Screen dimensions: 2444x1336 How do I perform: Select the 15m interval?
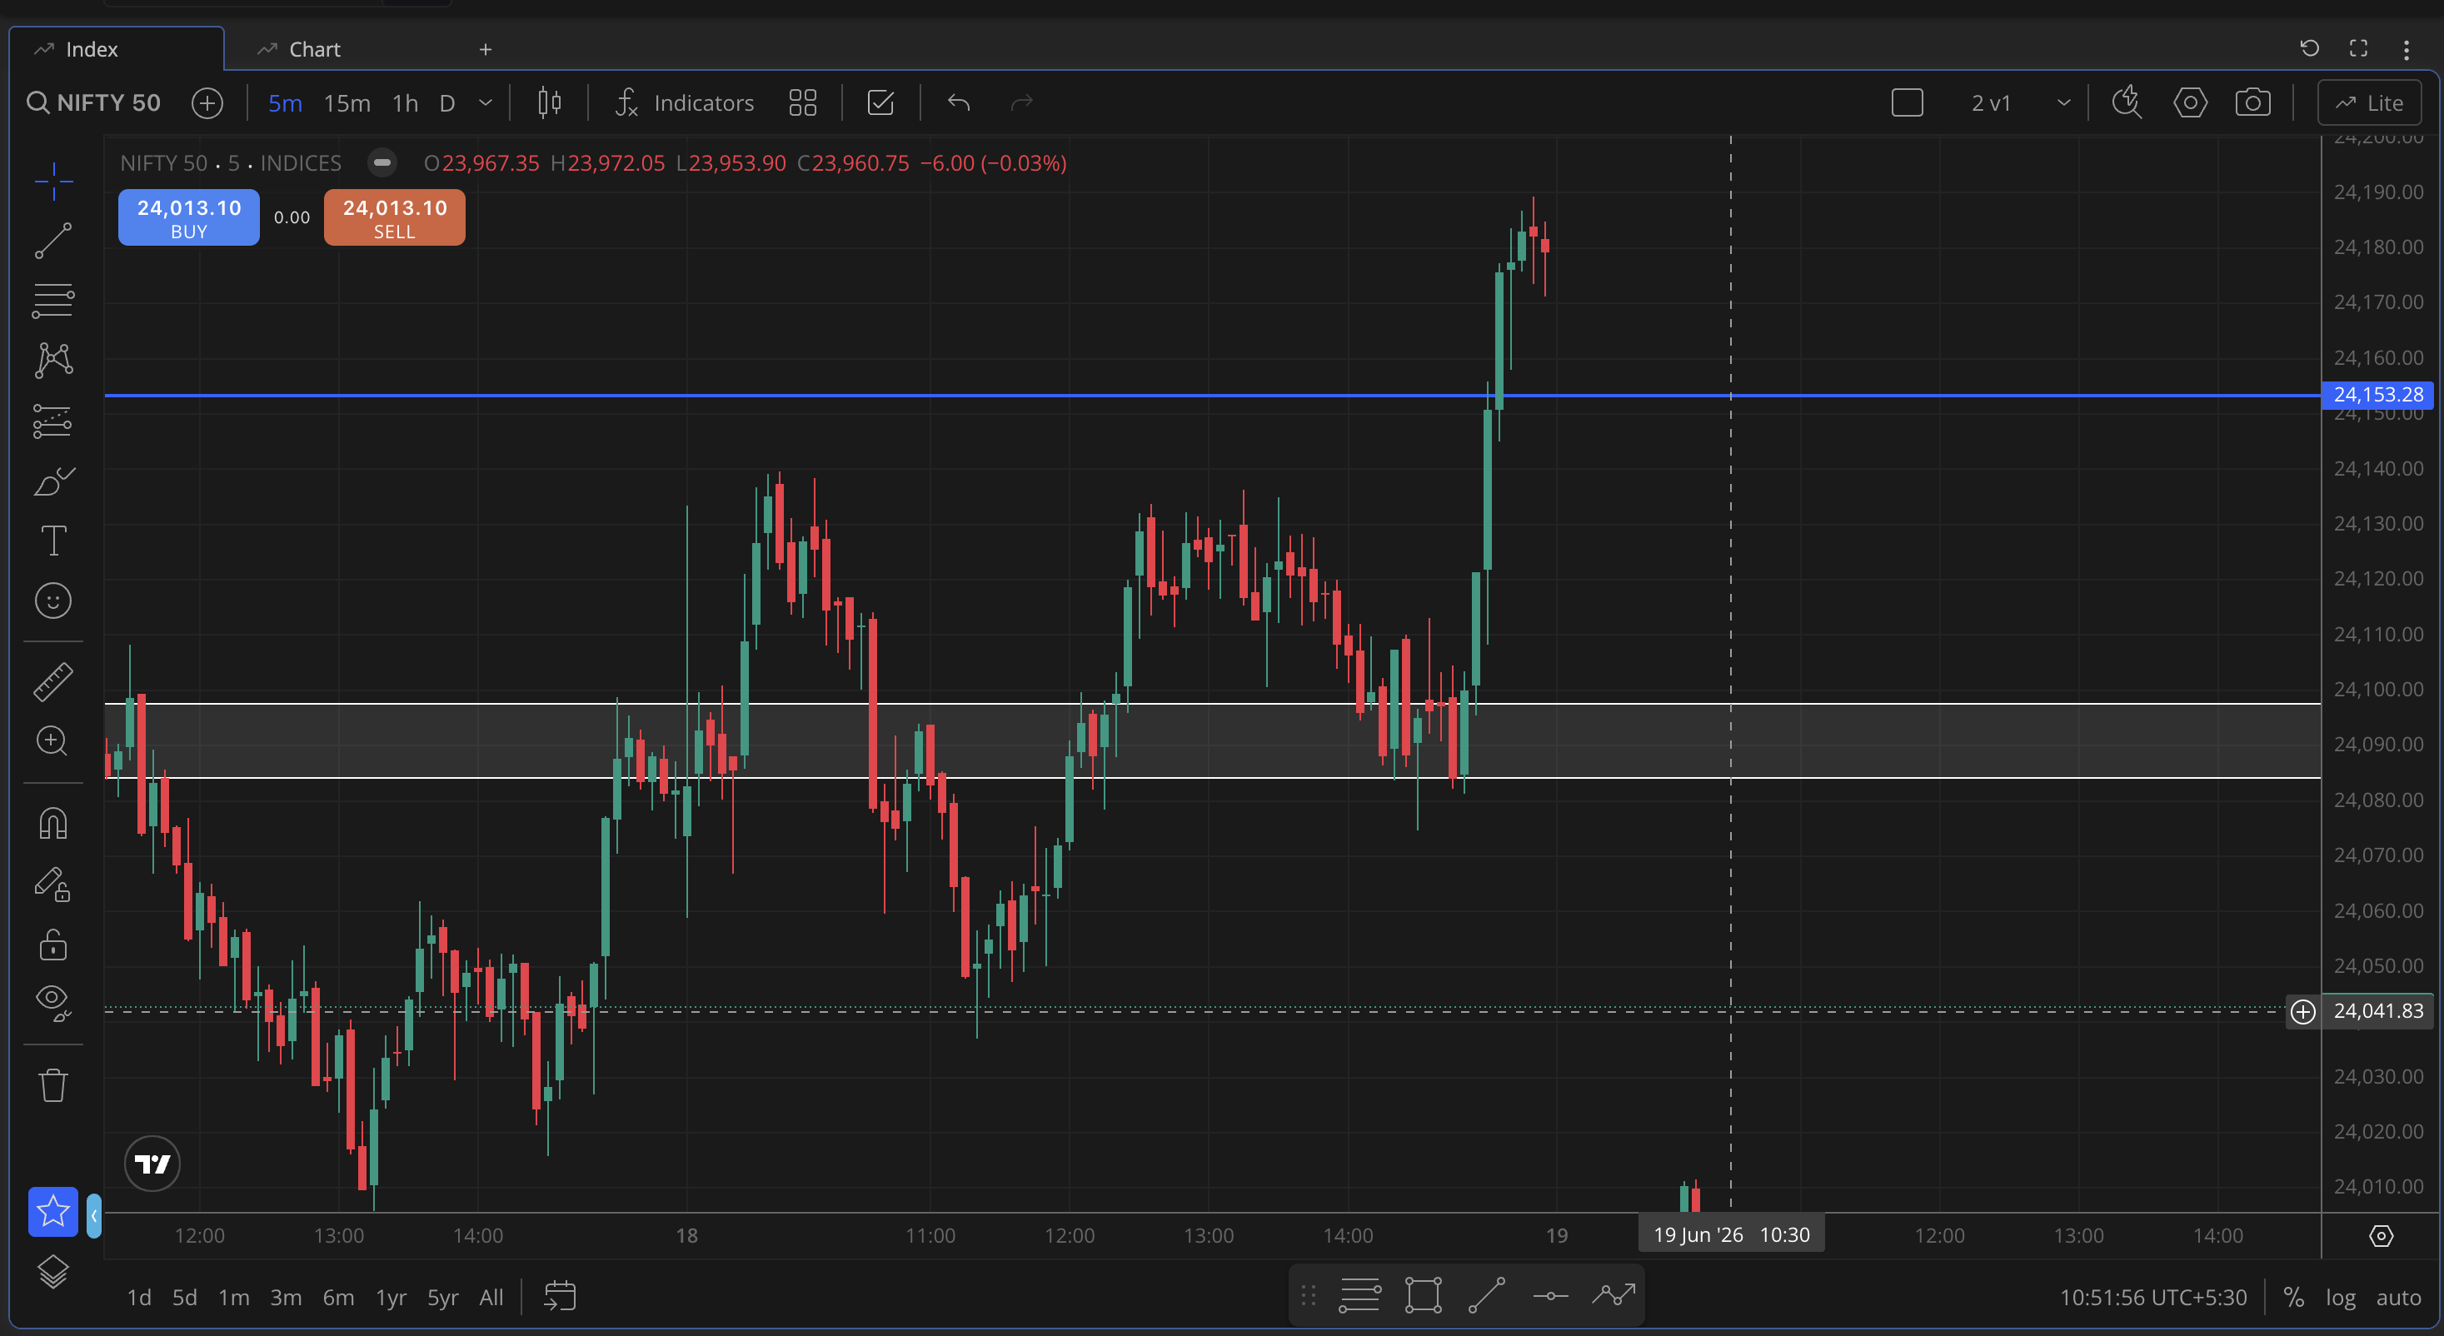point(347,102)
